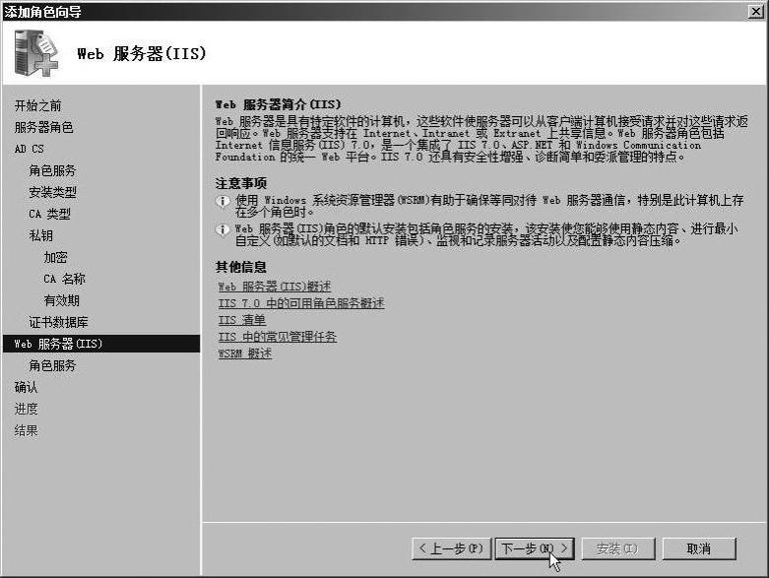Open the CA 名称 step

[x=64, y=279]
